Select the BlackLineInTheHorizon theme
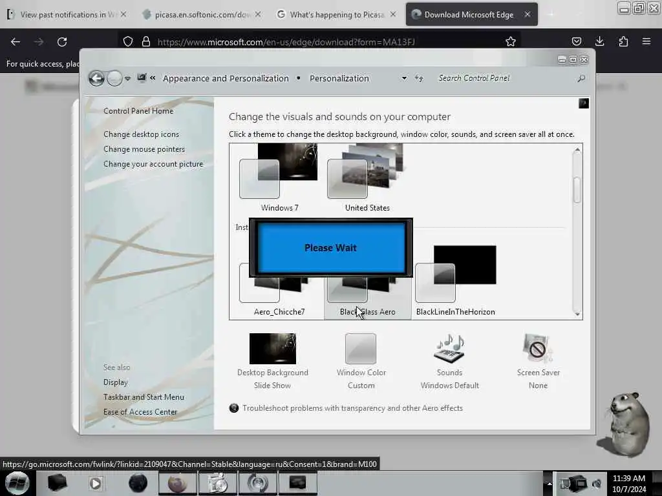The width and height of the screenshot is (662, 496). pyautogui.click(x=456, y=281)
